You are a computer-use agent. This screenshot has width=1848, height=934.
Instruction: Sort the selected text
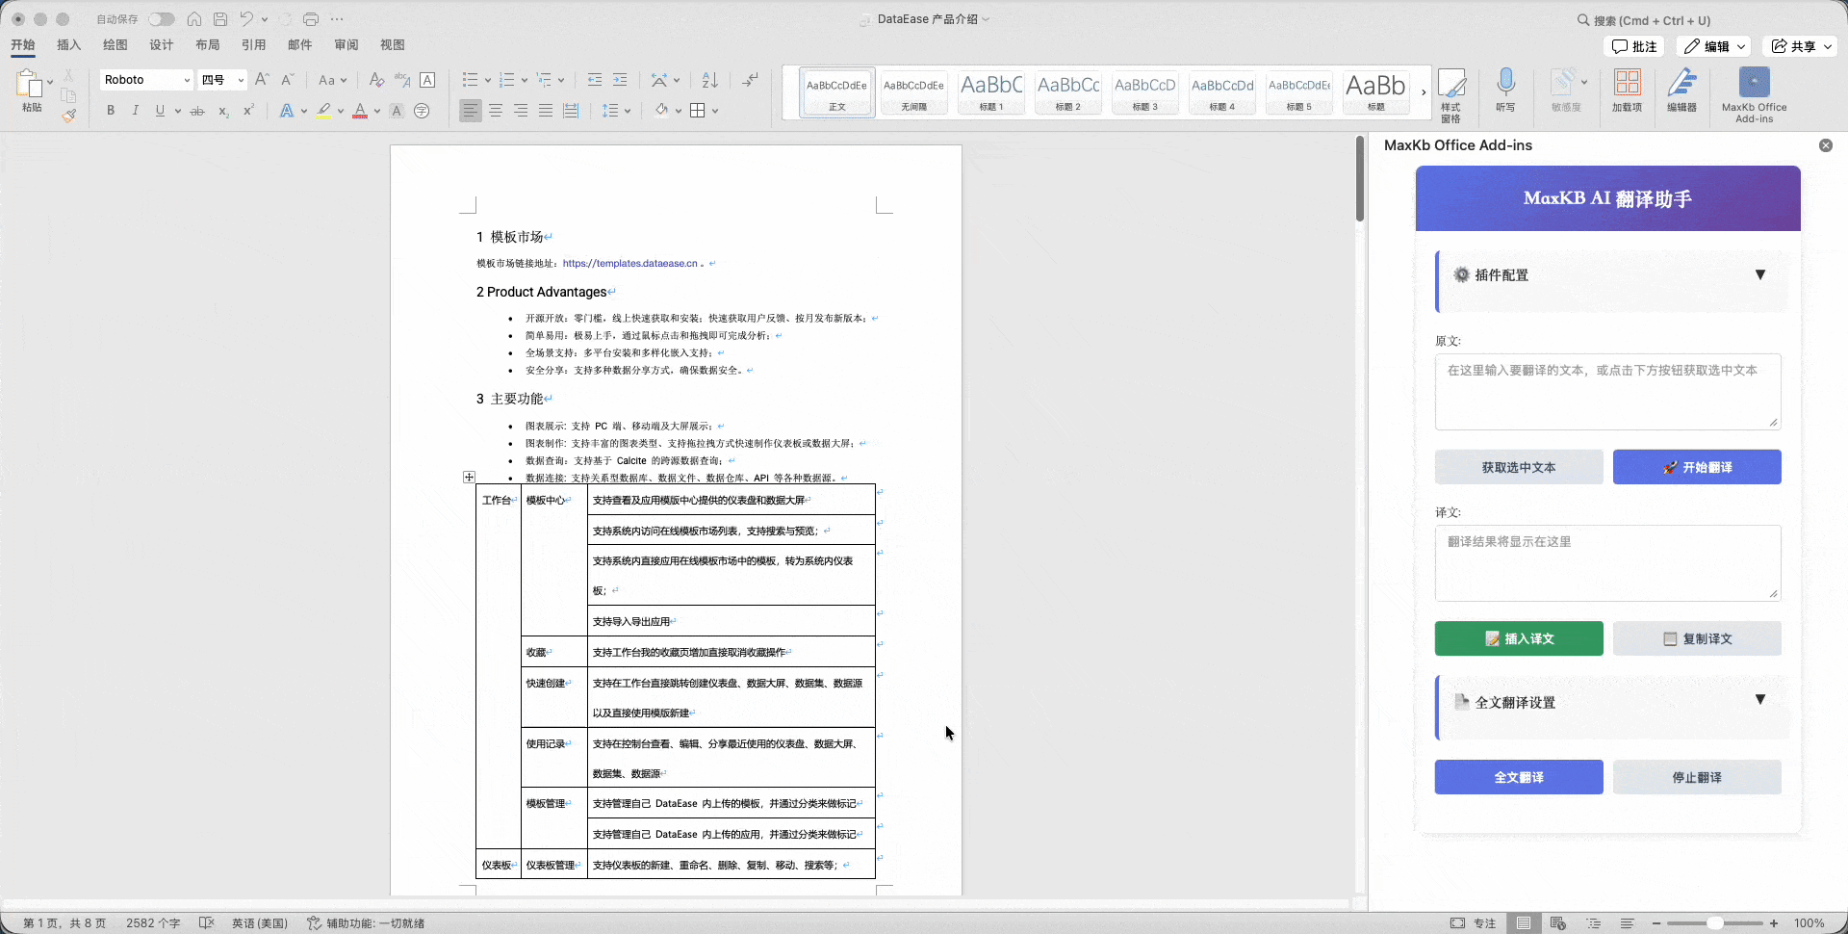coord(710,80)
